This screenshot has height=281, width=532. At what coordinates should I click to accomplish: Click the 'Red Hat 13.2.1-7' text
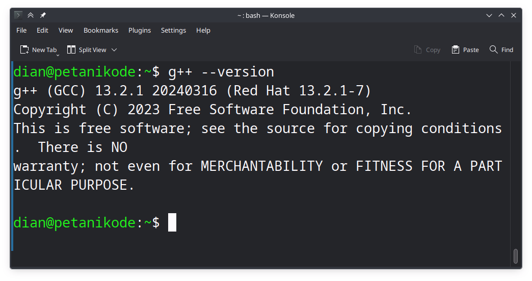(298, 91)
